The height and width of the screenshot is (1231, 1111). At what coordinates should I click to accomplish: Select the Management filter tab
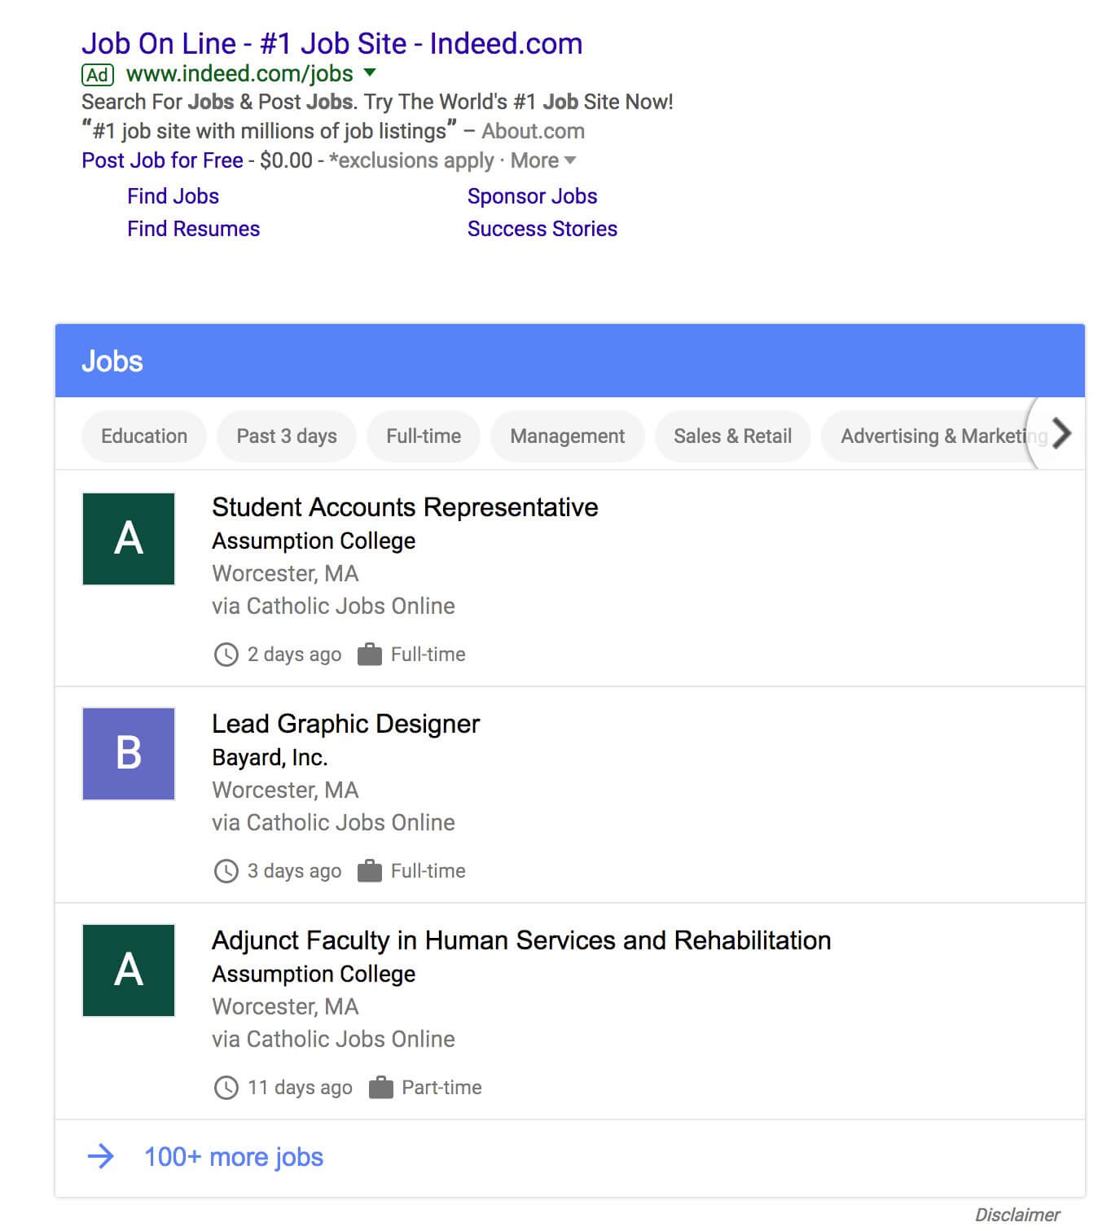567,436
